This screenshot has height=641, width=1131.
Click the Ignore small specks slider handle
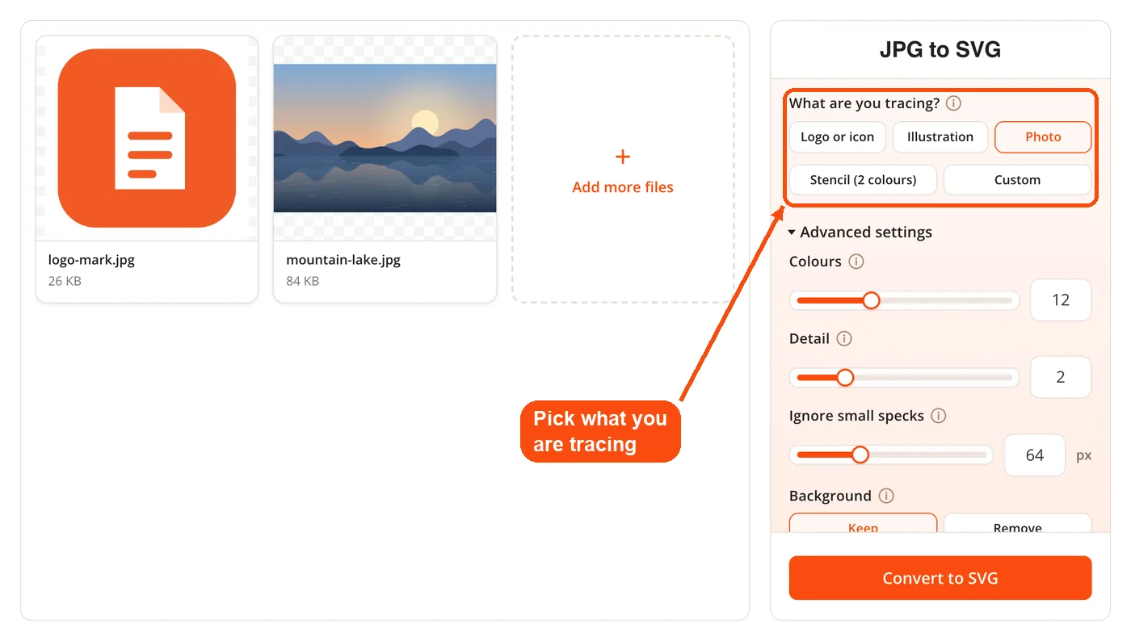coord(860,455)
